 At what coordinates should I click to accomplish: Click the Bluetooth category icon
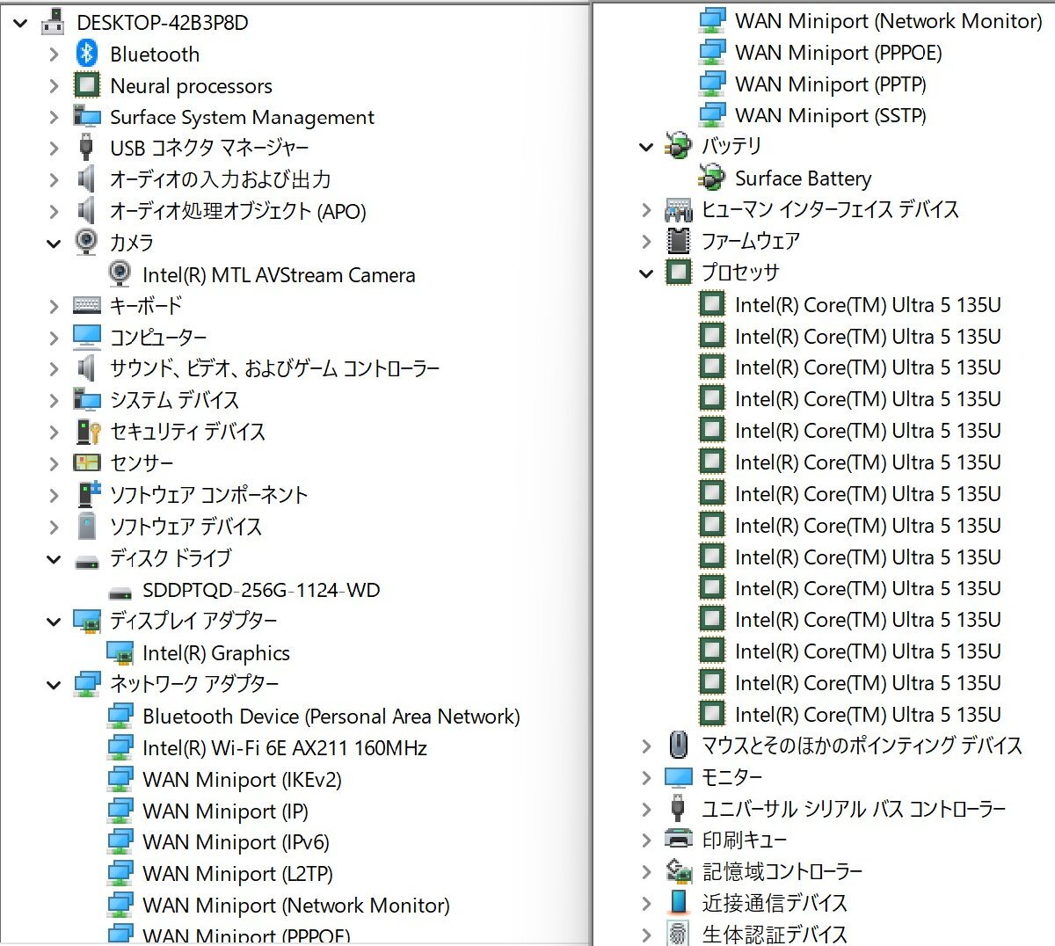pos(86,54)
